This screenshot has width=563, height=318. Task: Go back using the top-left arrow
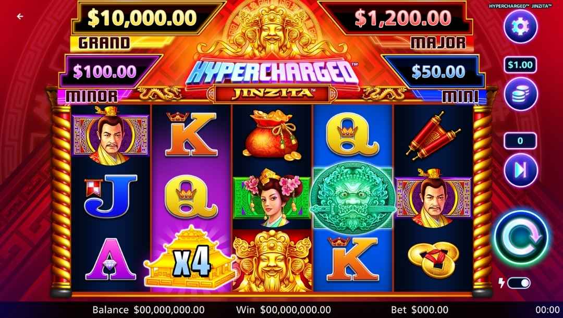pos(20,16)
